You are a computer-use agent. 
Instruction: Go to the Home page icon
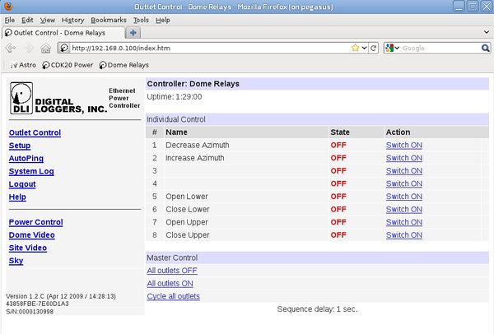click(x=45, y=49)
